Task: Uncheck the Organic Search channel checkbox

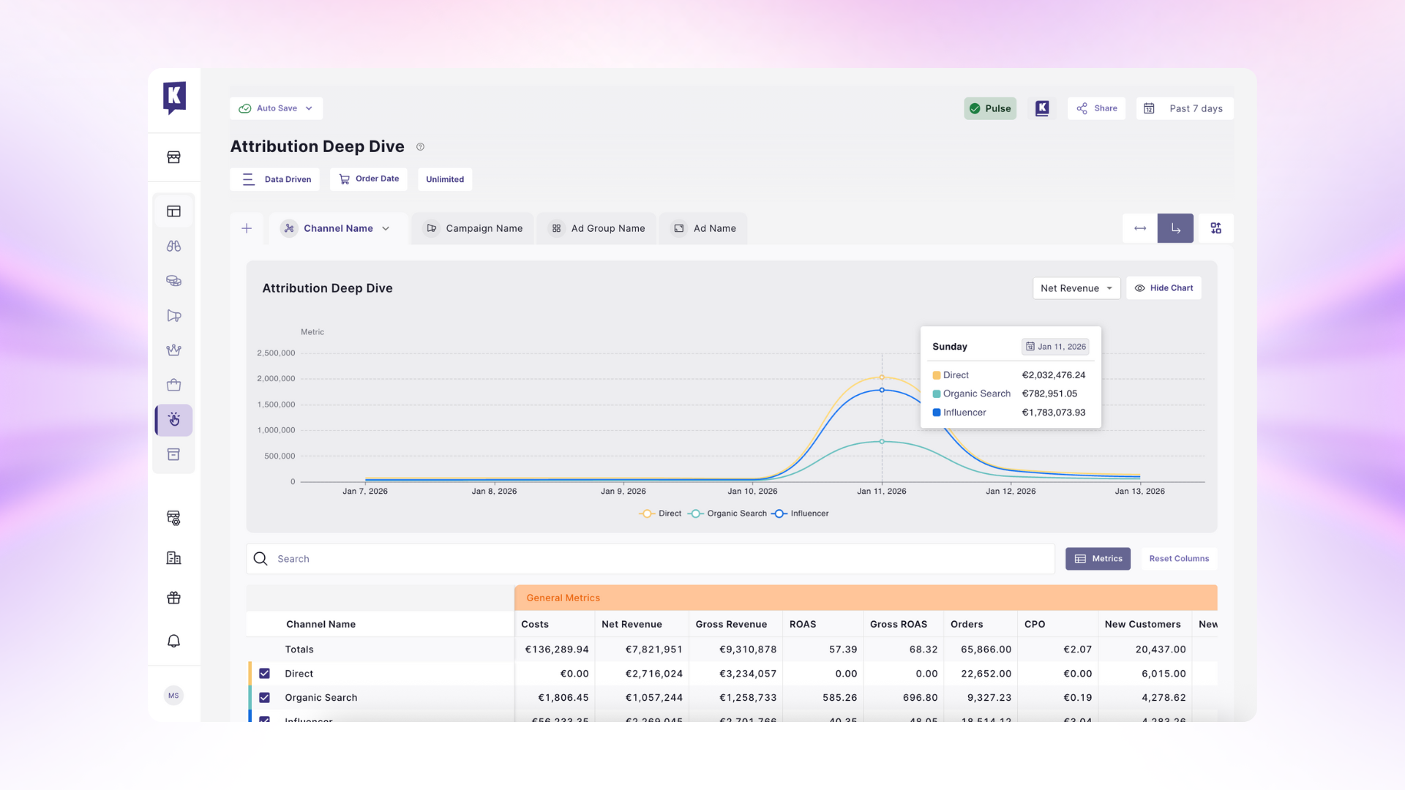Action: point(264,698)
